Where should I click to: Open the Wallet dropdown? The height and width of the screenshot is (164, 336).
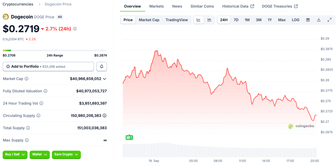click(40, 155)
